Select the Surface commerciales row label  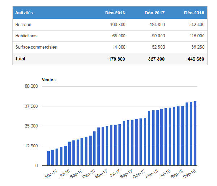pos(36,47)
